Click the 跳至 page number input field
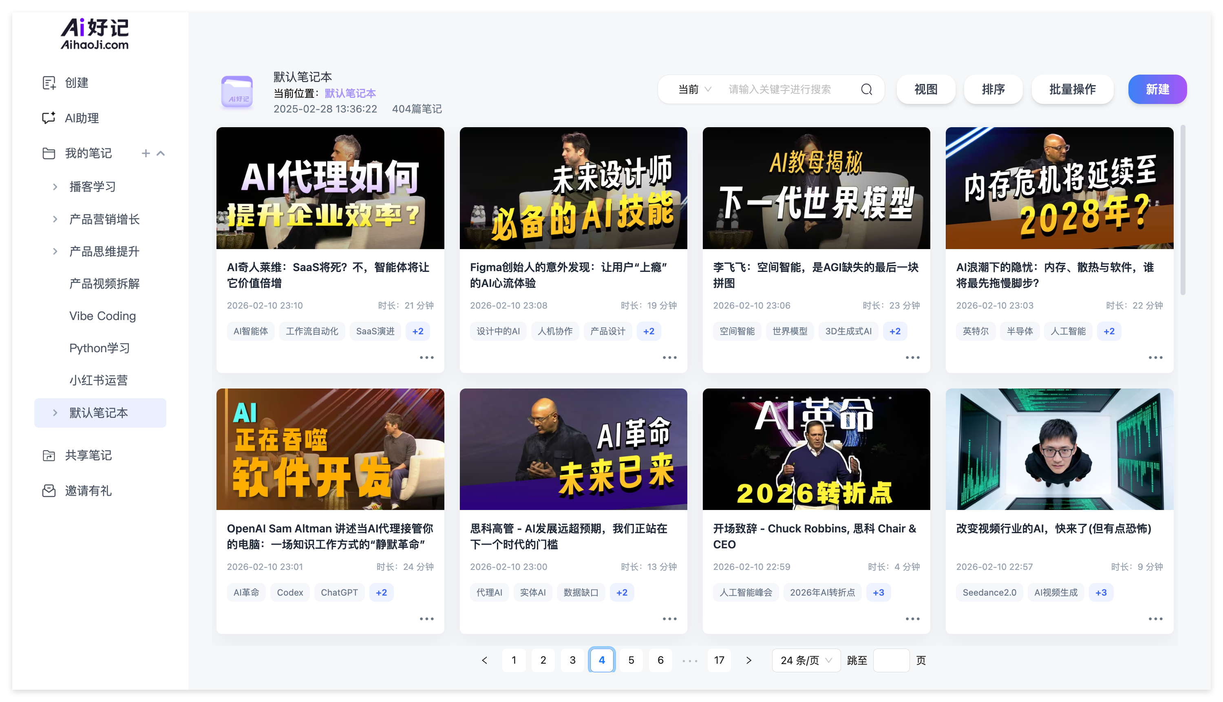 pyautogui.click(x=891, y=660)
